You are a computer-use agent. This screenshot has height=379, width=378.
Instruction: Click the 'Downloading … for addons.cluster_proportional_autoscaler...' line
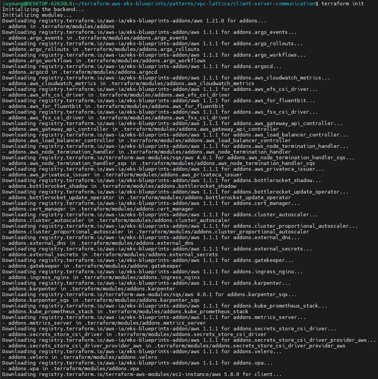coord(180,226)
